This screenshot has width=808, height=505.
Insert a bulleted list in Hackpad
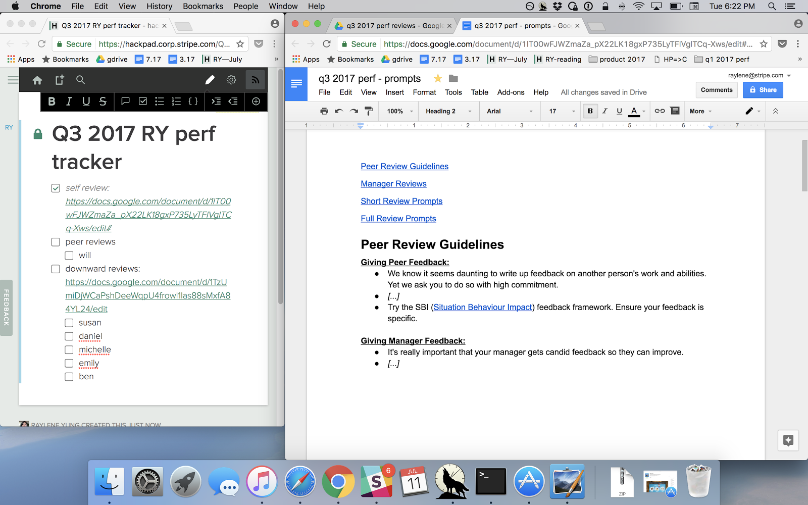pos(160,102)
